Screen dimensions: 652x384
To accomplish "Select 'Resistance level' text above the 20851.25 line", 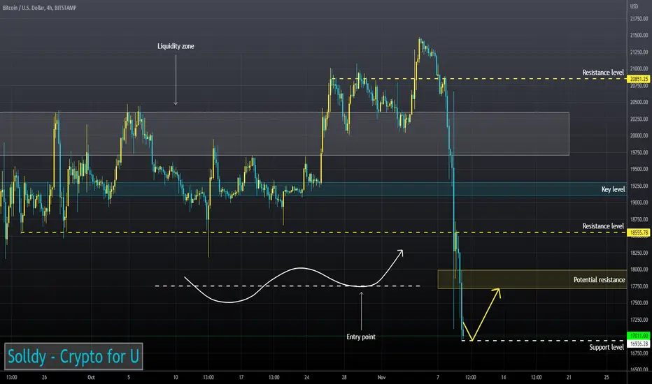I will [603, 72].
